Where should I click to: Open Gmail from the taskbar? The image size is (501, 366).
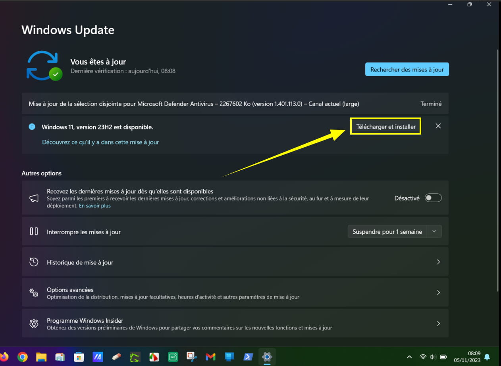[210, 357]
